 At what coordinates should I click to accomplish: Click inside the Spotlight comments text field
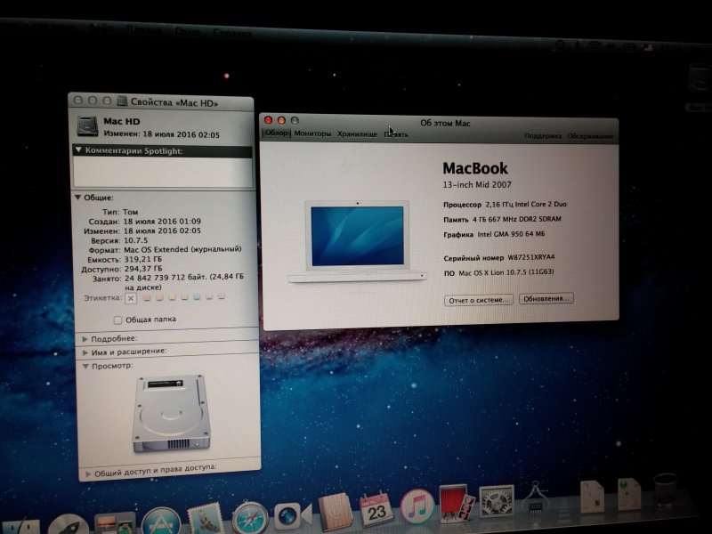click(x=162, y=171)
